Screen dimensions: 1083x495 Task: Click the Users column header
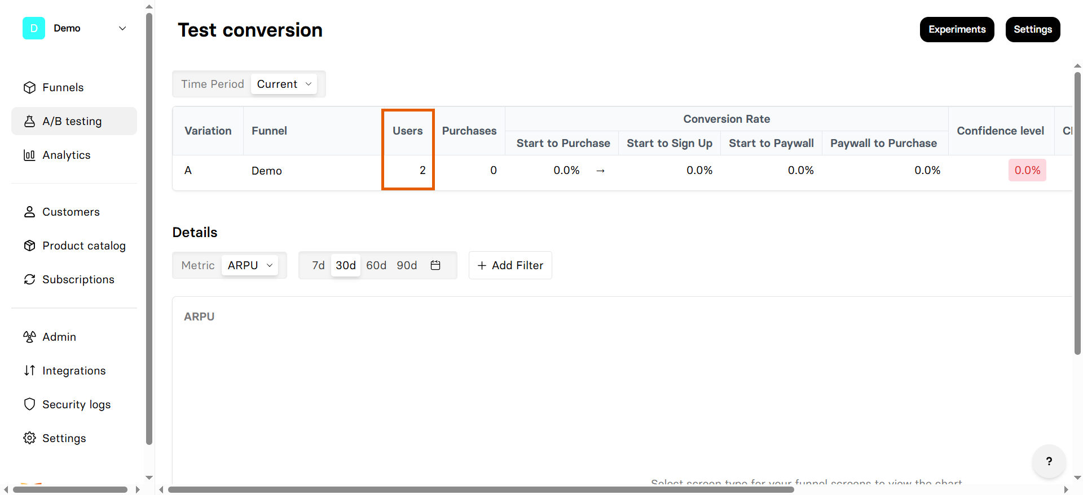408,131
